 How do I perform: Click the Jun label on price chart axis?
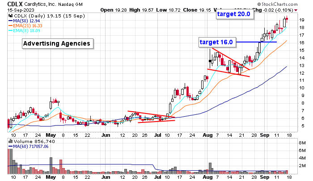[x=106, y=135]
